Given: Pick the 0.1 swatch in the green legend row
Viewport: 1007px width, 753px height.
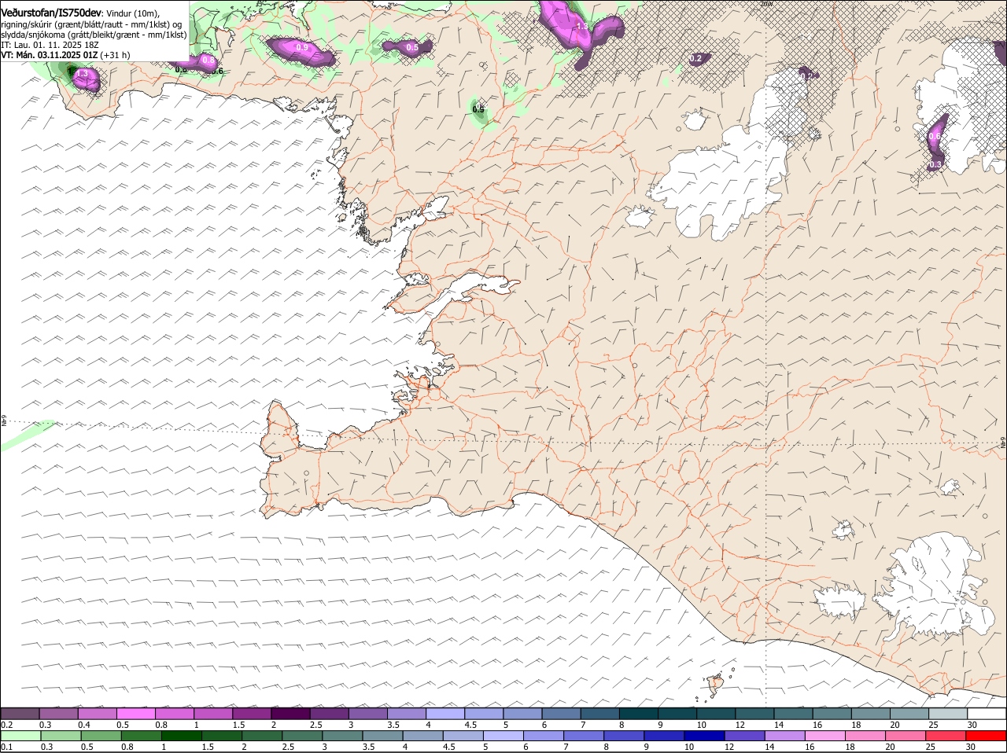Looking at the screenshot, I should pos(20,736).
